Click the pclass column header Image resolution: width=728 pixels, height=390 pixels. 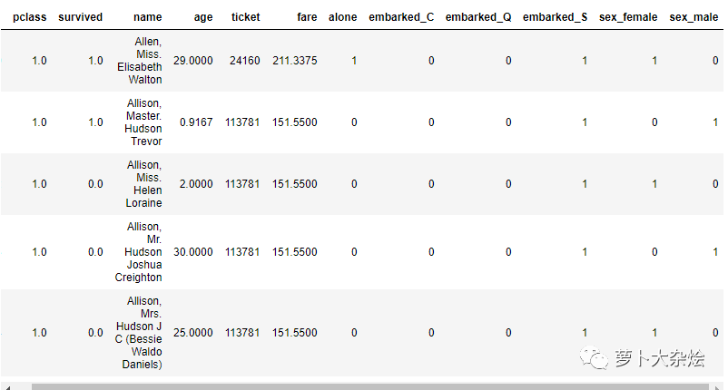click(x=29, y=17)
